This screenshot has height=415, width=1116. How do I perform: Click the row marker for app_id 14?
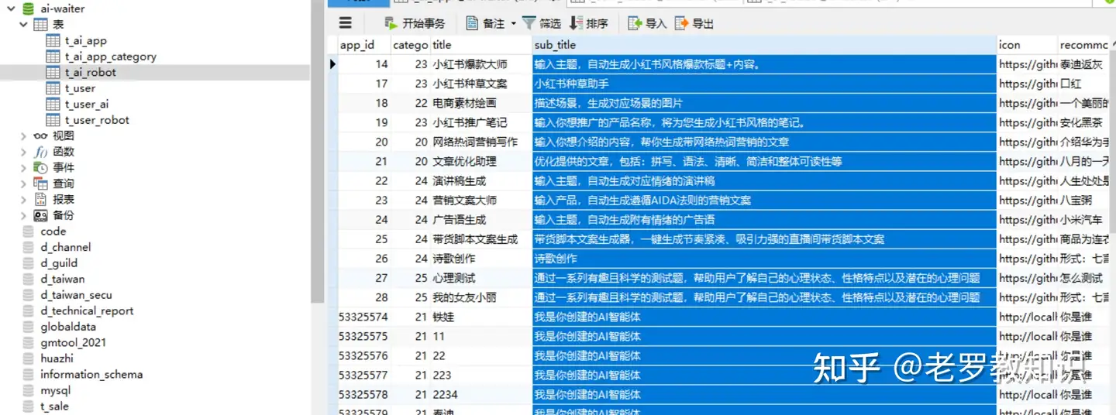click(x=333, y=64)
